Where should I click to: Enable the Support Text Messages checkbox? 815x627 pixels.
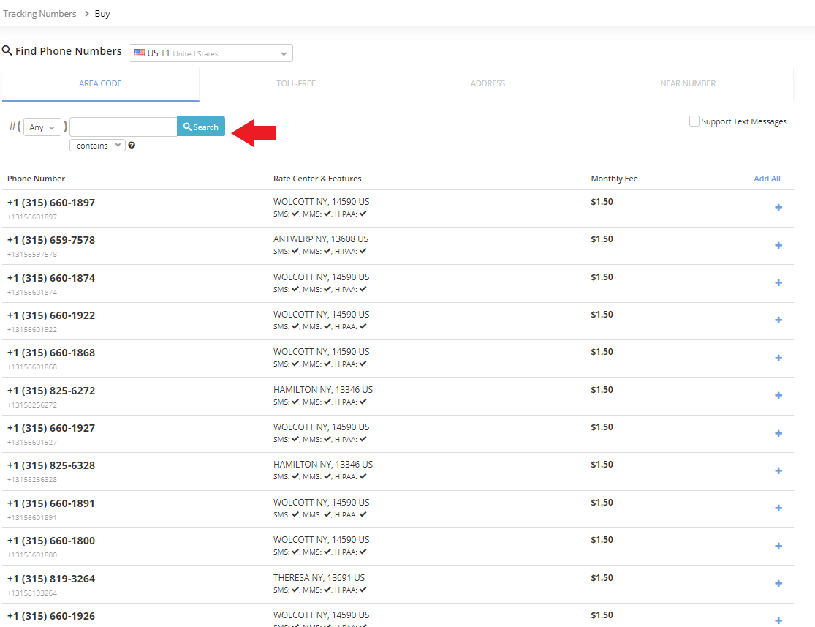[x=694, y=121]
